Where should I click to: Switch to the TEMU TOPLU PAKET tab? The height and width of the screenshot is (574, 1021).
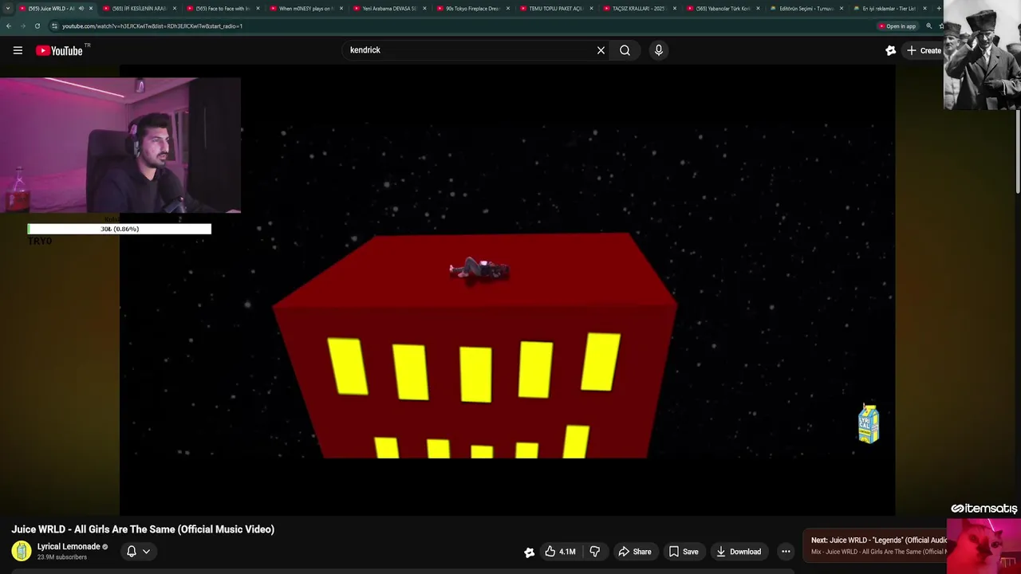[556, 8]
